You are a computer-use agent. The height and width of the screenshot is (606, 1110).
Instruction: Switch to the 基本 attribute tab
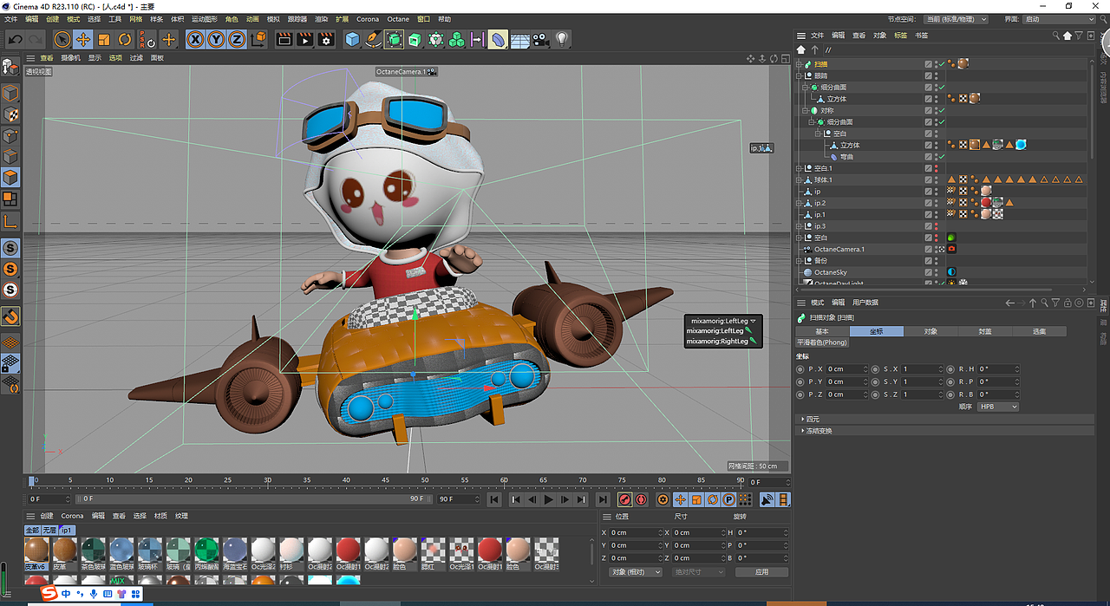coord(822,331)
